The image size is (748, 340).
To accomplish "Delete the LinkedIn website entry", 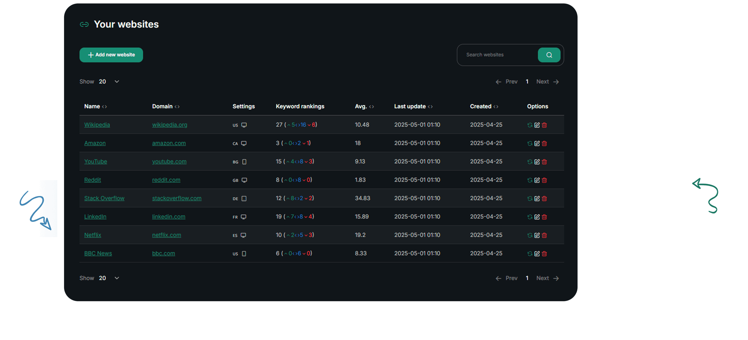I will pos(544,217).
